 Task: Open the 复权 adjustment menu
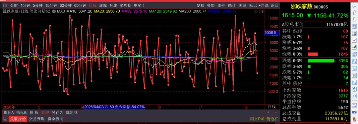click(x=200, y=6)
